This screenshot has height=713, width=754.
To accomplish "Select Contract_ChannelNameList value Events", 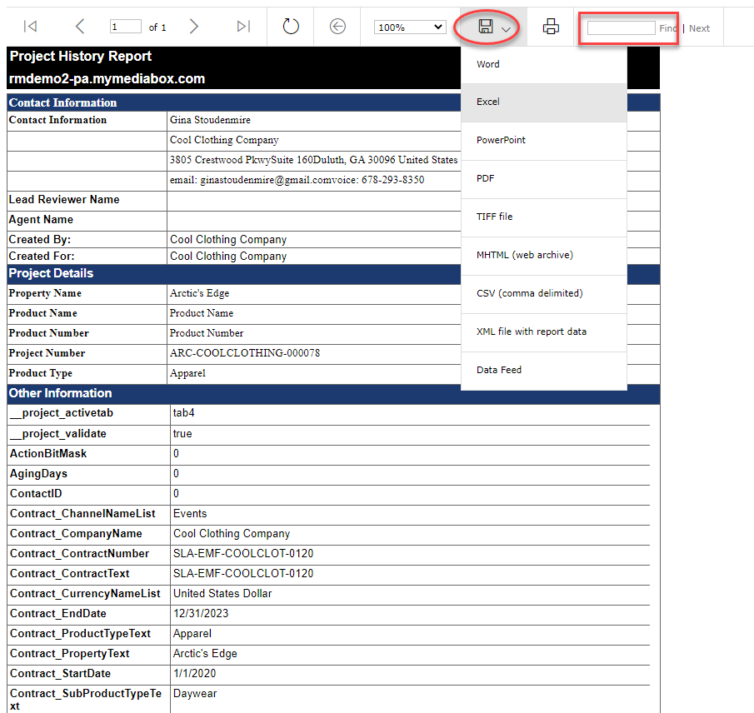I will point(190,514).
